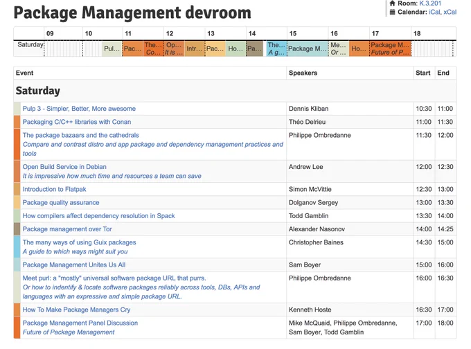Open 'Open Build Service in Debian' talk
This screenshot has width=471, height=349.
click(x=64, y=167)
